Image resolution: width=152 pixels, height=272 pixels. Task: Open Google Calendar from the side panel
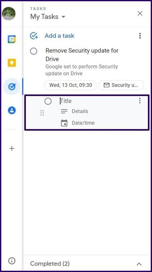pos(12,39)
